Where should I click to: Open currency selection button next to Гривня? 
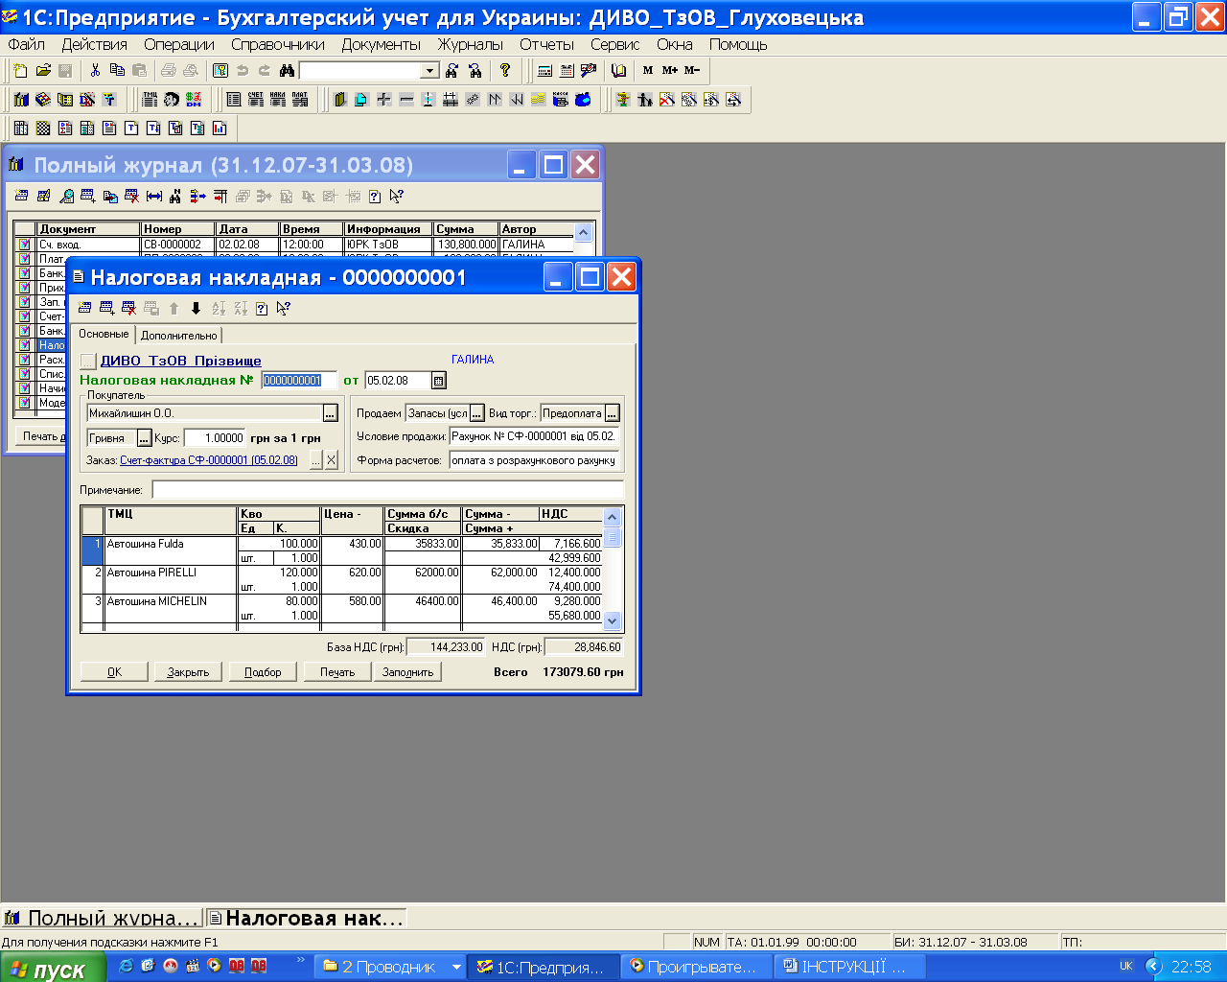pyautogui.click(x=145, y=438)
